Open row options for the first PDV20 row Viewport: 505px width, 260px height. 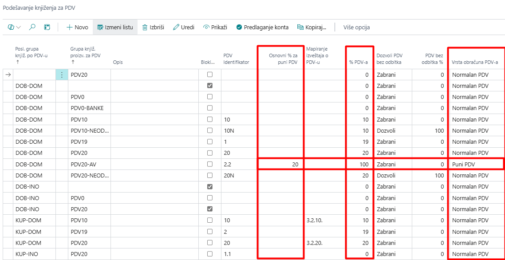62,75
